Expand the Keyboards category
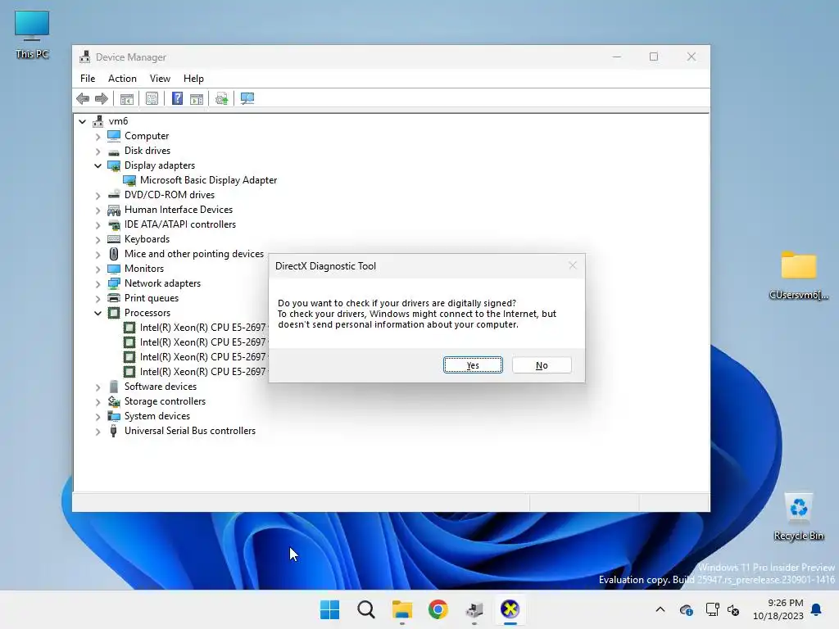Screen dimensions: 839x629 (98, 240)
